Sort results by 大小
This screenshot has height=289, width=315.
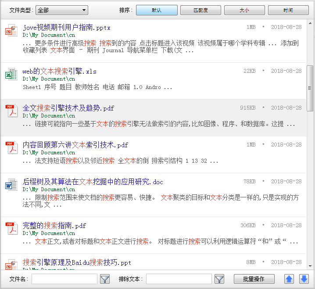click(244, 10)
